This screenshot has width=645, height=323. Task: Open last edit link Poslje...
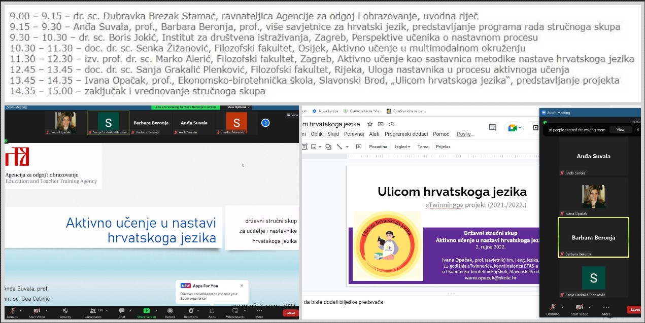tap(465, 134)
